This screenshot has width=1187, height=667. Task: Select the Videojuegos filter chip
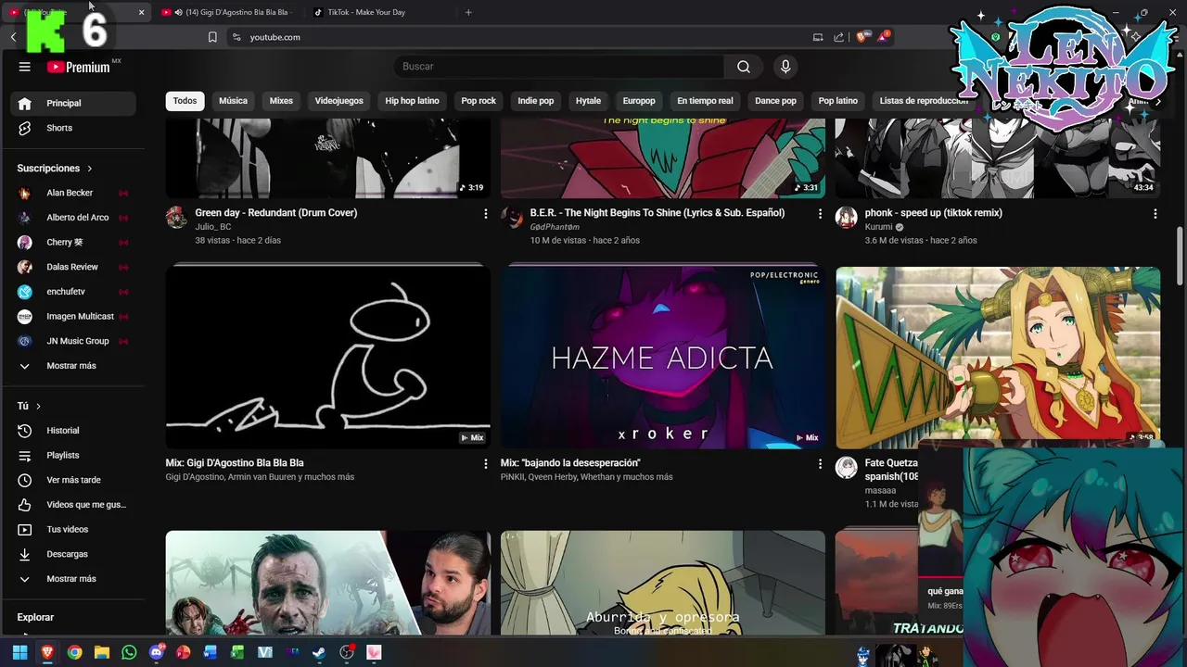click(x=339, y=101)
